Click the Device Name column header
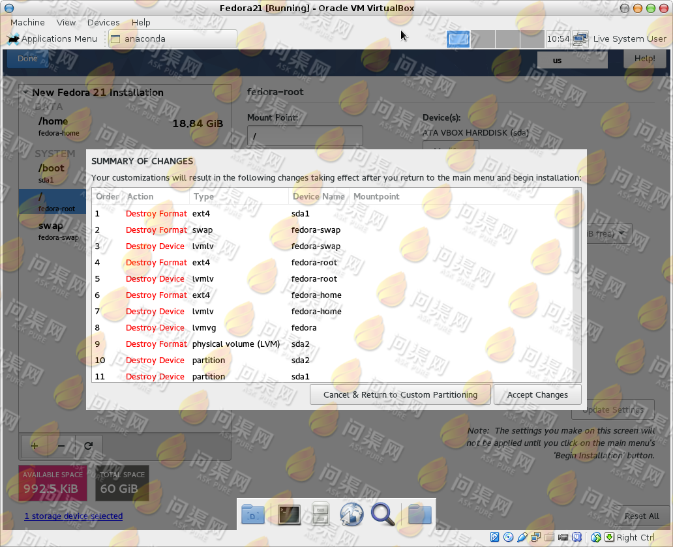Image resolution: width=673 pixels, height=547 pixels. pyautogui.click(x=318, y=196)
